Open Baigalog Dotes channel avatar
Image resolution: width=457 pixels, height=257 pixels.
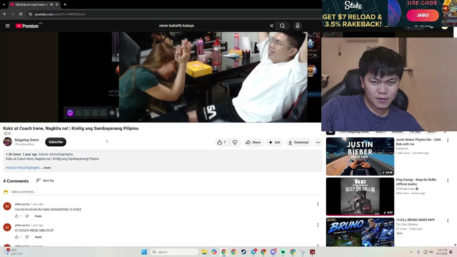(7, 142)
